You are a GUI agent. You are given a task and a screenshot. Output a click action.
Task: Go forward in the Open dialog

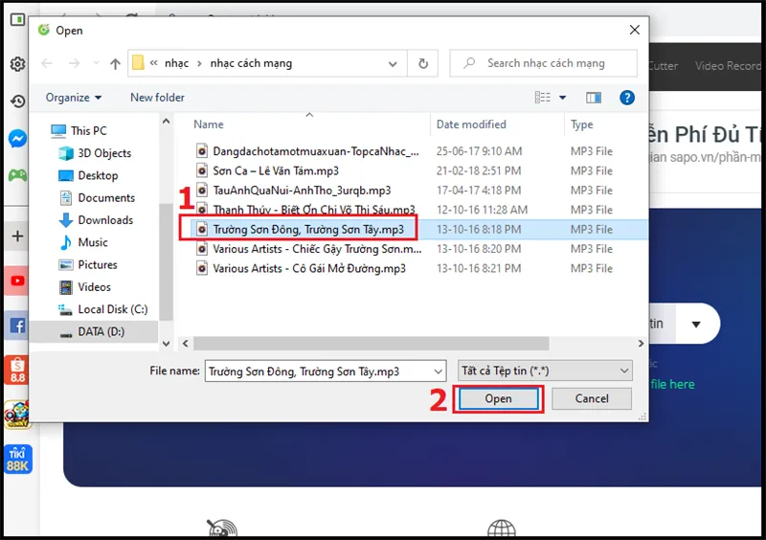[74, 63]
